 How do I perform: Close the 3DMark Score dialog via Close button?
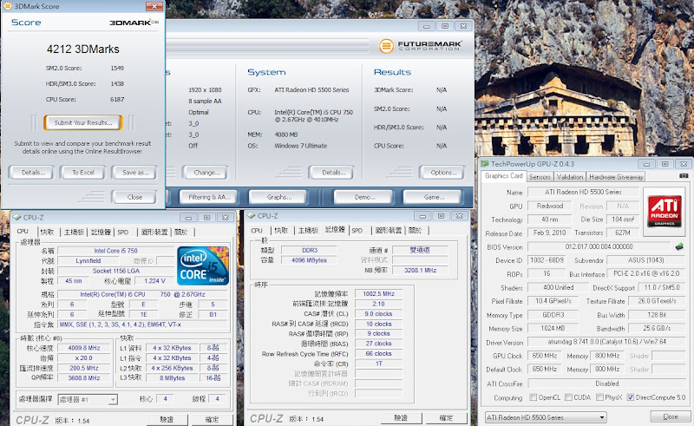click(134, 197)
